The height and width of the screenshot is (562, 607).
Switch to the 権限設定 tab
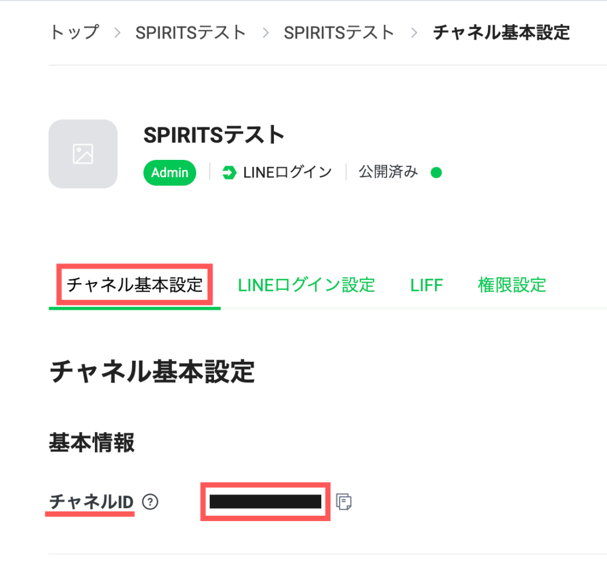coord(512,285)
